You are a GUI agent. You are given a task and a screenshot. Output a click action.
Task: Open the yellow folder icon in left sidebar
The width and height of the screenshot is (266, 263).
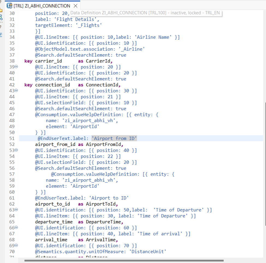(1, 10)
